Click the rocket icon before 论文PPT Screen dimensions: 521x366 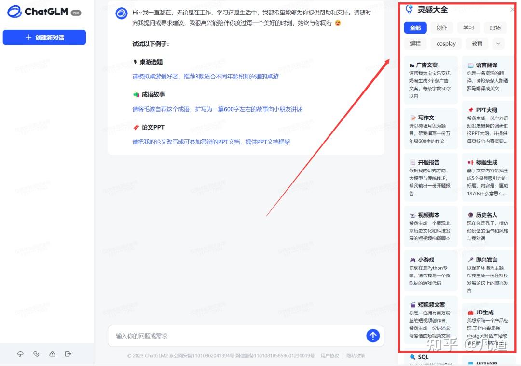pos(136,128)
